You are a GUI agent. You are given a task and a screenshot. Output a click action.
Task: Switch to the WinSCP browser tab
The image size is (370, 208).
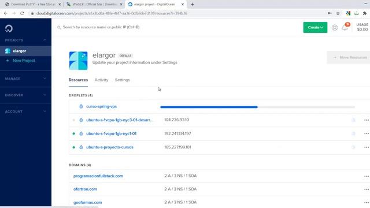point(94,4)
